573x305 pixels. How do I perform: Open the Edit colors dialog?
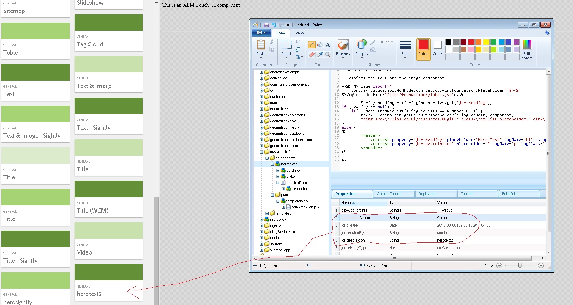[x=527, y=49]
